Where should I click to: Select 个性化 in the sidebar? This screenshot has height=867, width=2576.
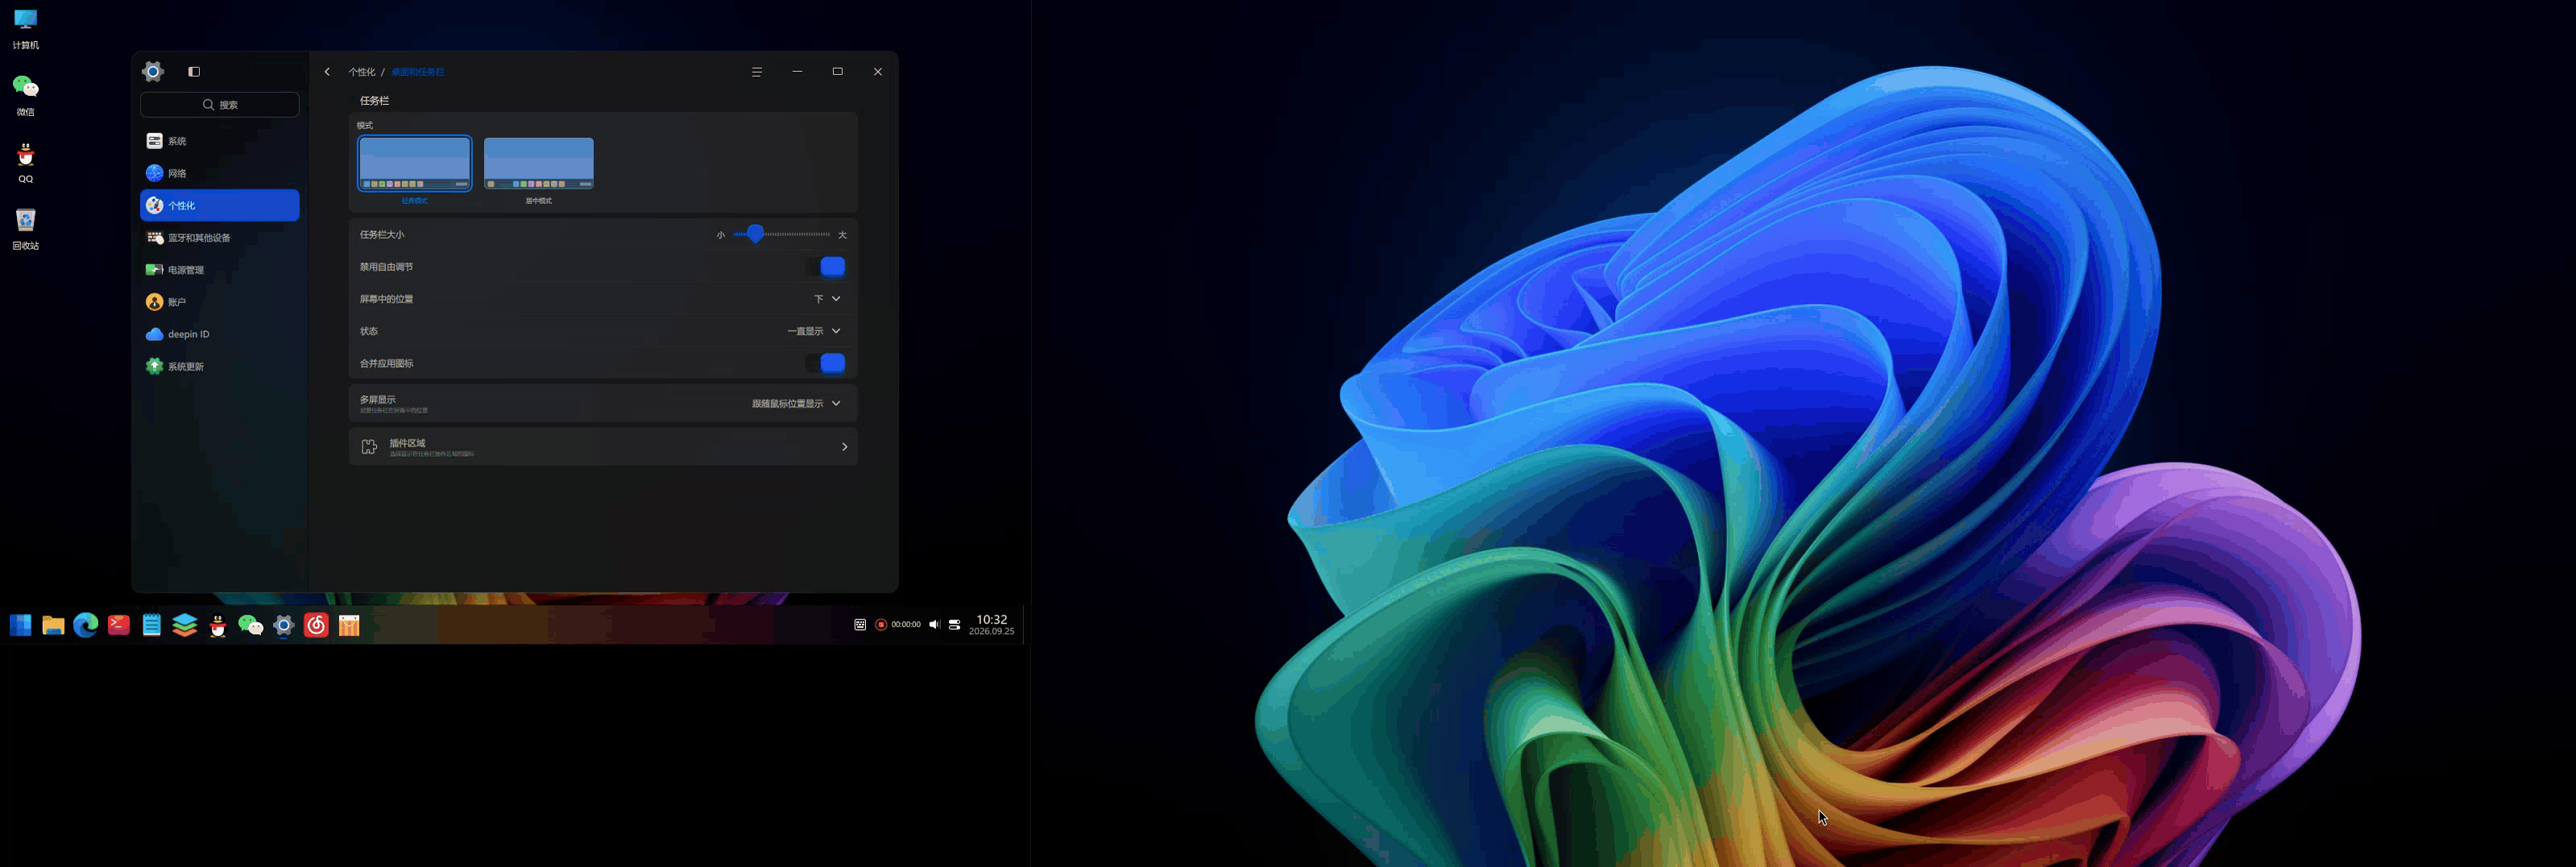[220, 205]
